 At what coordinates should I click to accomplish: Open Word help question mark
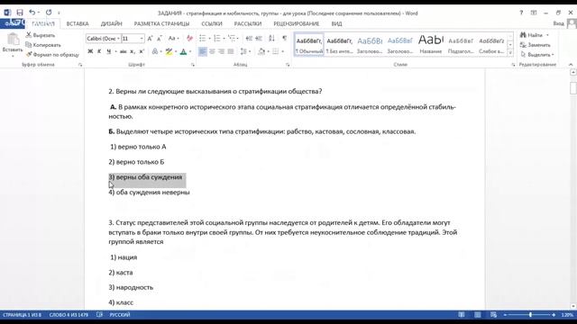pos(521,13)
